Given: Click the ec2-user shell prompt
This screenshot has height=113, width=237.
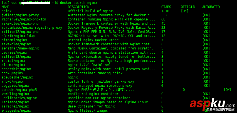Looking at the screenshot, I should coord(11,3).
